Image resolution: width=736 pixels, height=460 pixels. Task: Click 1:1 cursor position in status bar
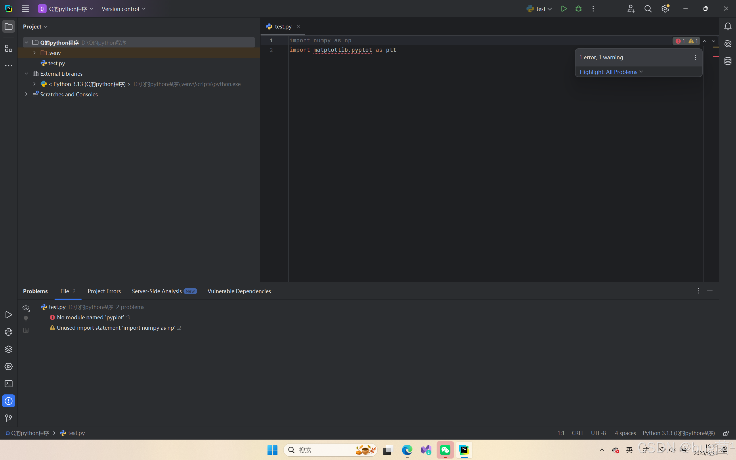tap(561, 433)
